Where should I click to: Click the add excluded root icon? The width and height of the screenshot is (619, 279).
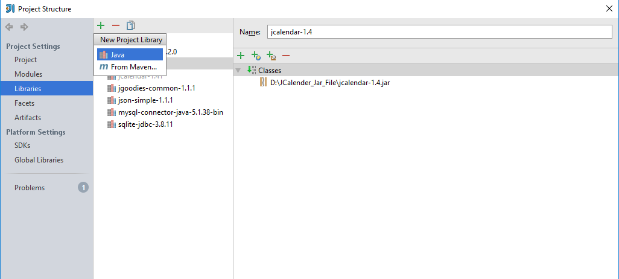point(271,56)
